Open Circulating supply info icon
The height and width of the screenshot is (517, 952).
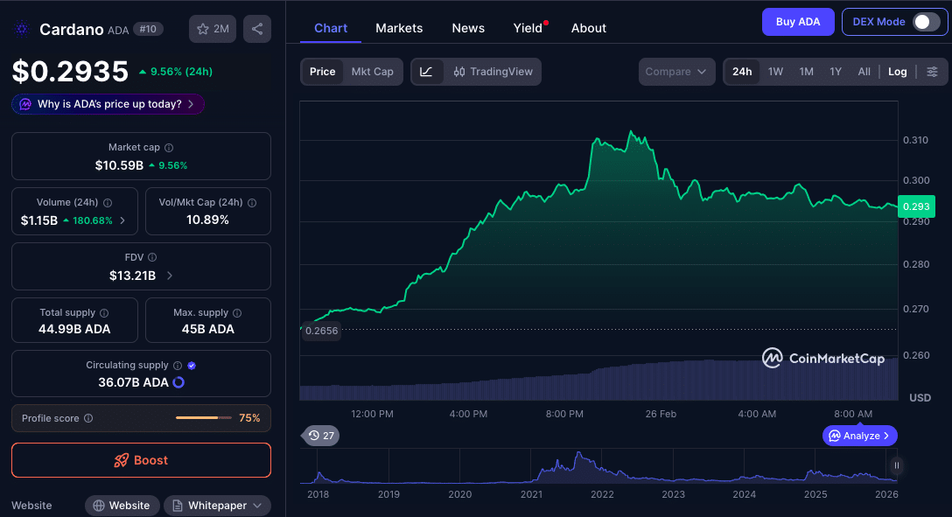tap(178, 366)
